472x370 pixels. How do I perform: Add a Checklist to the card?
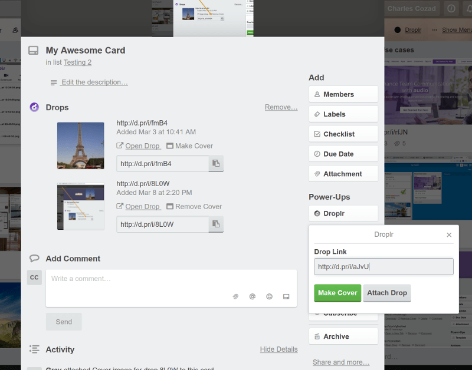click(343, 134)
